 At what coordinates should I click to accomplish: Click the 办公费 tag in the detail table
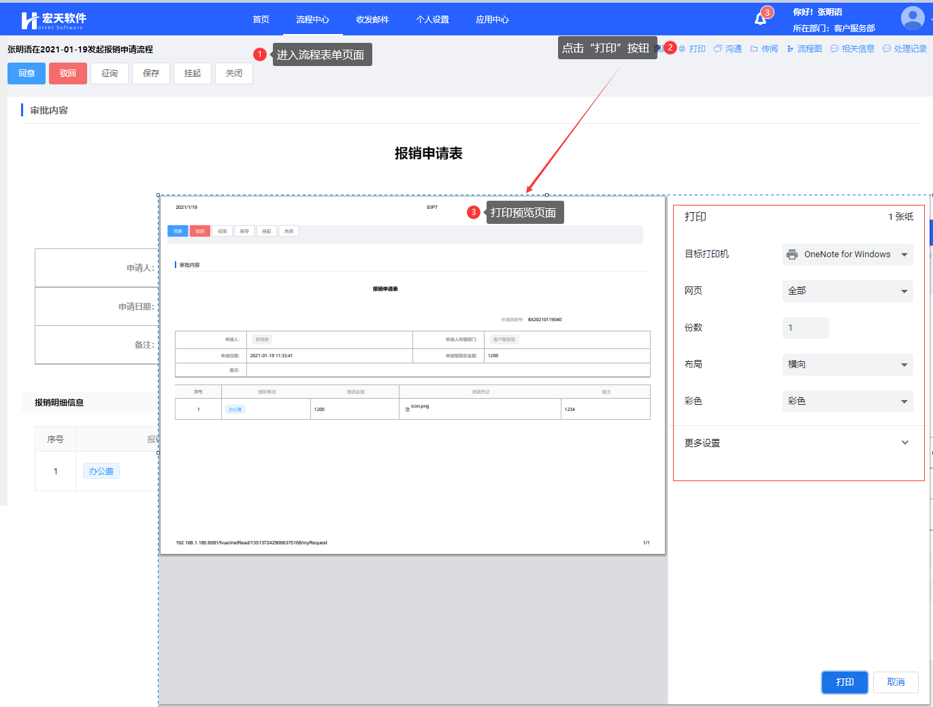coord(101,471)
